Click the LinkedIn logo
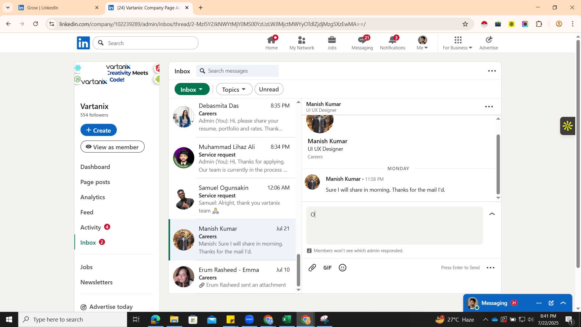The width and height of the screenshot is (581, 327). [83, 43]
